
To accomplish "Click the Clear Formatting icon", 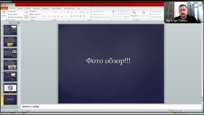I will (68, 12).
